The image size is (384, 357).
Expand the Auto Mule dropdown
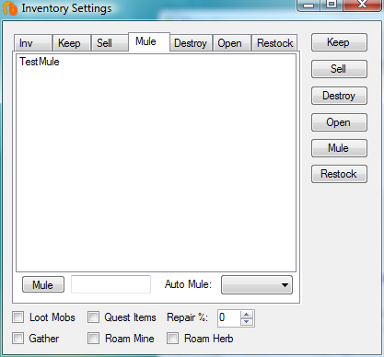pos(257,285)
